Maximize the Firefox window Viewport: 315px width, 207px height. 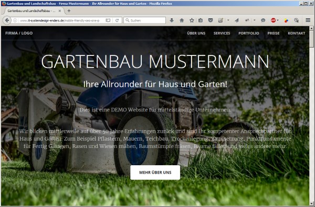pos(306,4)
